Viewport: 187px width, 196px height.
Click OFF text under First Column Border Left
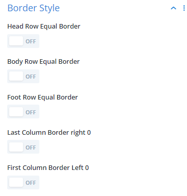click(x=31, y=183)
